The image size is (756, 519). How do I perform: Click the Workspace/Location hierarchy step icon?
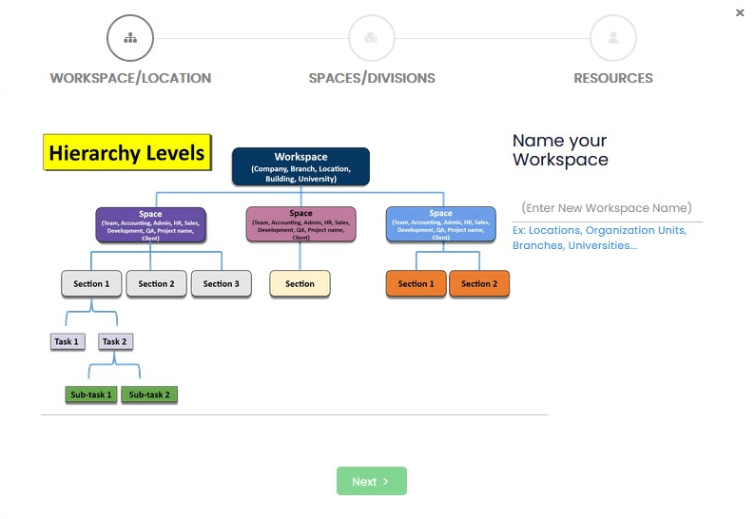[130, 38]
